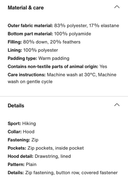128x177 pixels.
Task: Click the Material & care heading
Action: point(26,8)
